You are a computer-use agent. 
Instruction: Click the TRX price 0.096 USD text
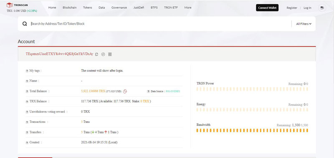(x=16, y=11)
